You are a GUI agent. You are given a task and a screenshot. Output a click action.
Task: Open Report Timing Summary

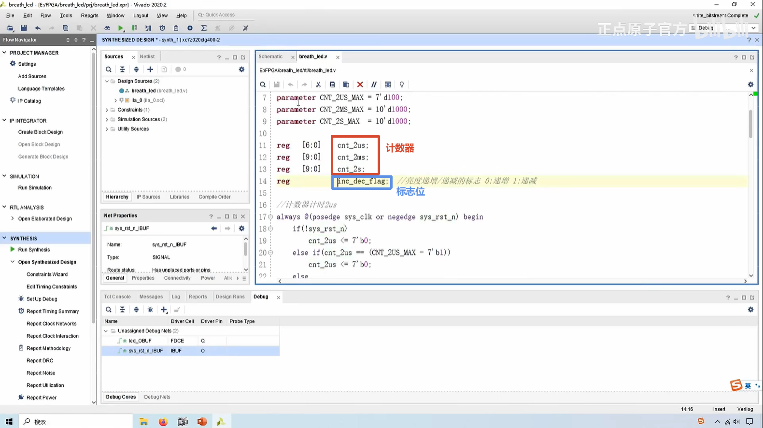[x=53, y=311]
